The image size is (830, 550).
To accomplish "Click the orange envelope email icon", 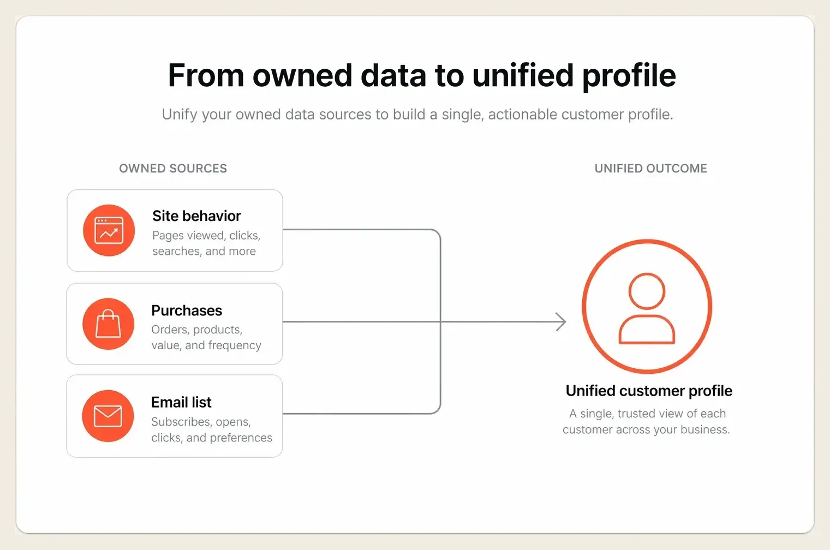I will coord(108,416).
